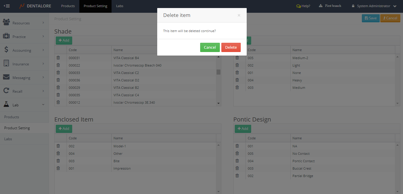This screenshot has height=194, width=403.
Task: Click trash icon for Pontic Contact row
Action: [x=237, y=161]
